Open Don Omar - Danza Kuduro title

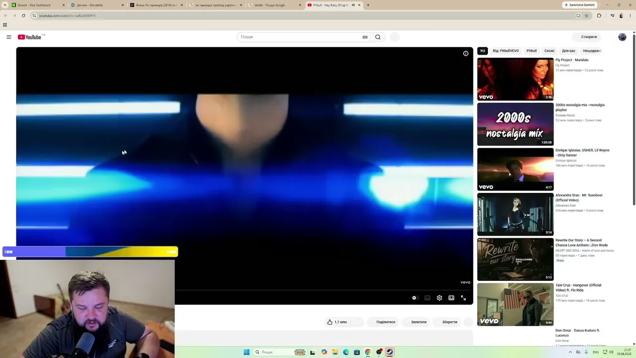(577, 333)
